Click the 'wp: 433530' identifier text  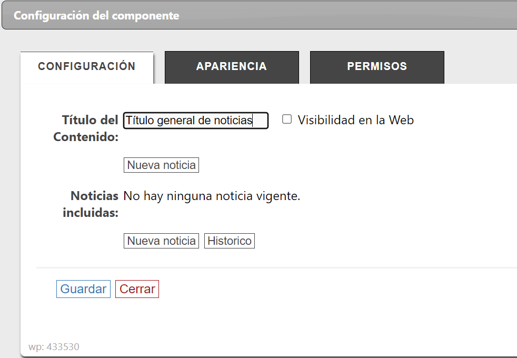coord(54,347)
